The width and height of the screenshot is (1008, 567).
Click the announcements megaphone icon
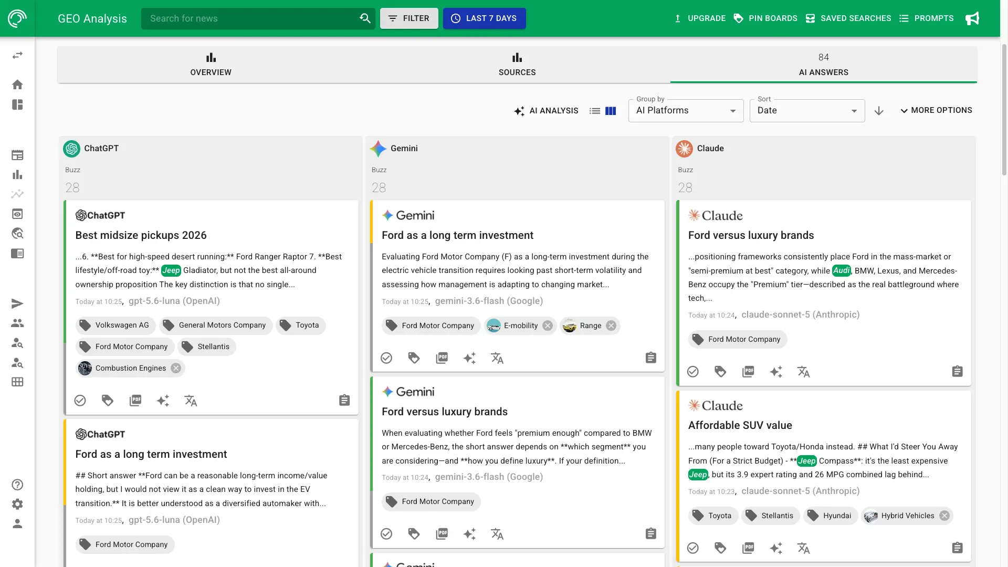tap(972, 18)
